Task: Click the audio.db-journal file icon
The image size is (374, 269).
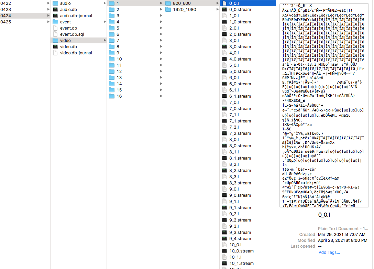Action: click(55, 16)
